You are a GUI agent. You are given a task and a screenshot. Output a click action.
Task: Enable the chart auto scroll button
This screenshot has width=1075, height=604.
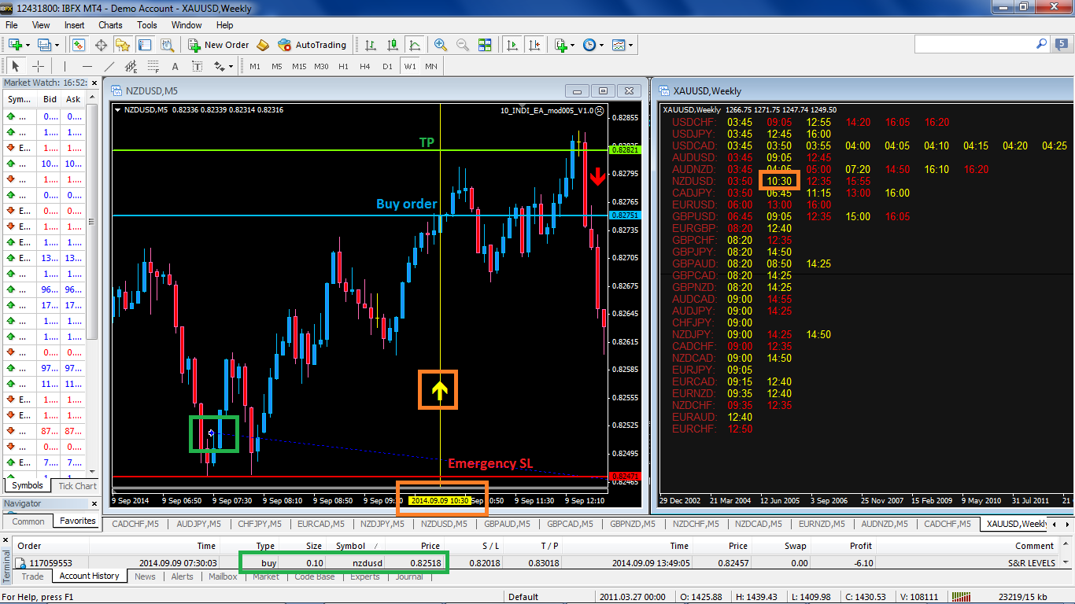[x=512, y=45]
